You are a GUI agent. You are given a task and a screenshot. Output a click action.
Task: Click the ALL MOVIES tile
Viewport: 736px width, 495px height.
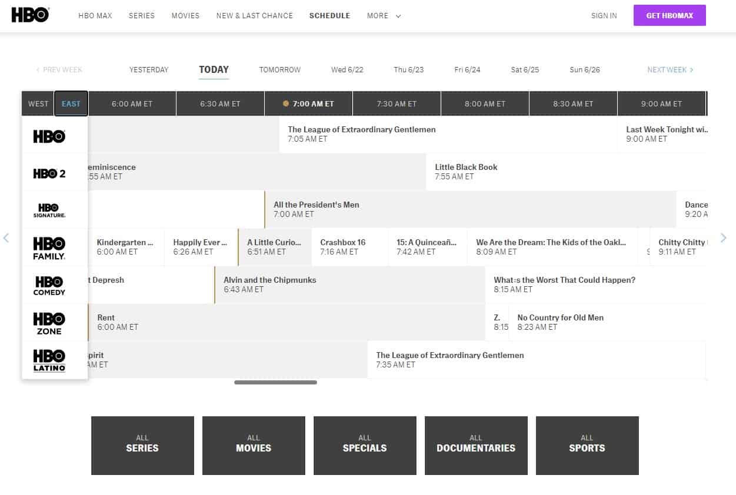[x=254, y=446]
